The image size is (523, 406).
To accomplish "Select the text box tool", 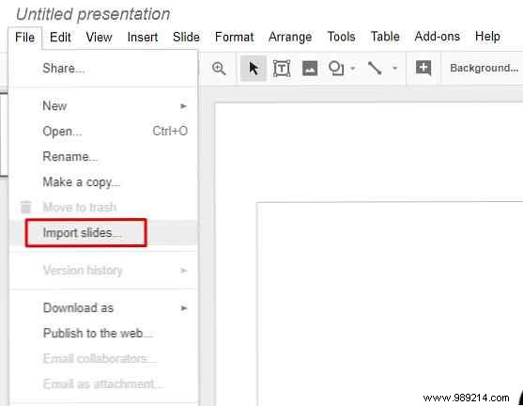I will pyautogui.click(x=282, y=69).
